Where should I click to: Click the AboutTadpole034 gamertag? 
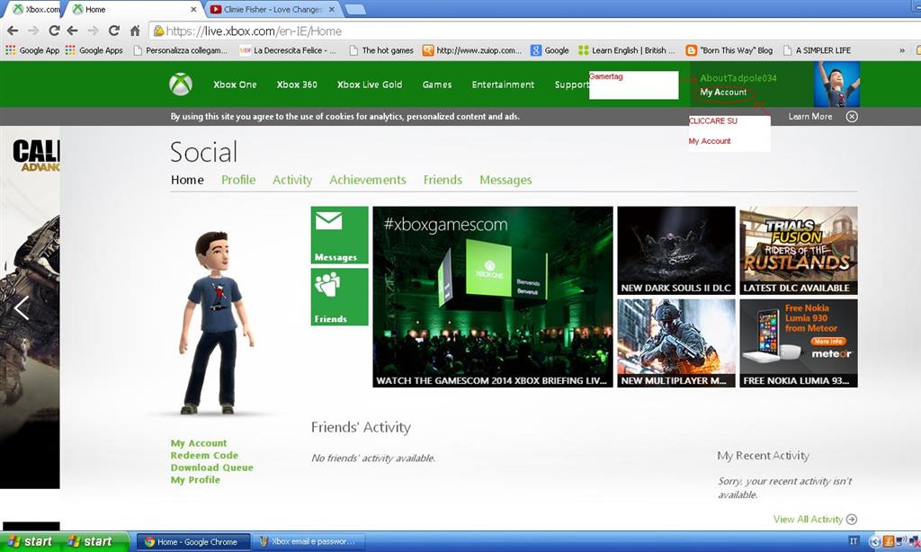coord(738,77)
